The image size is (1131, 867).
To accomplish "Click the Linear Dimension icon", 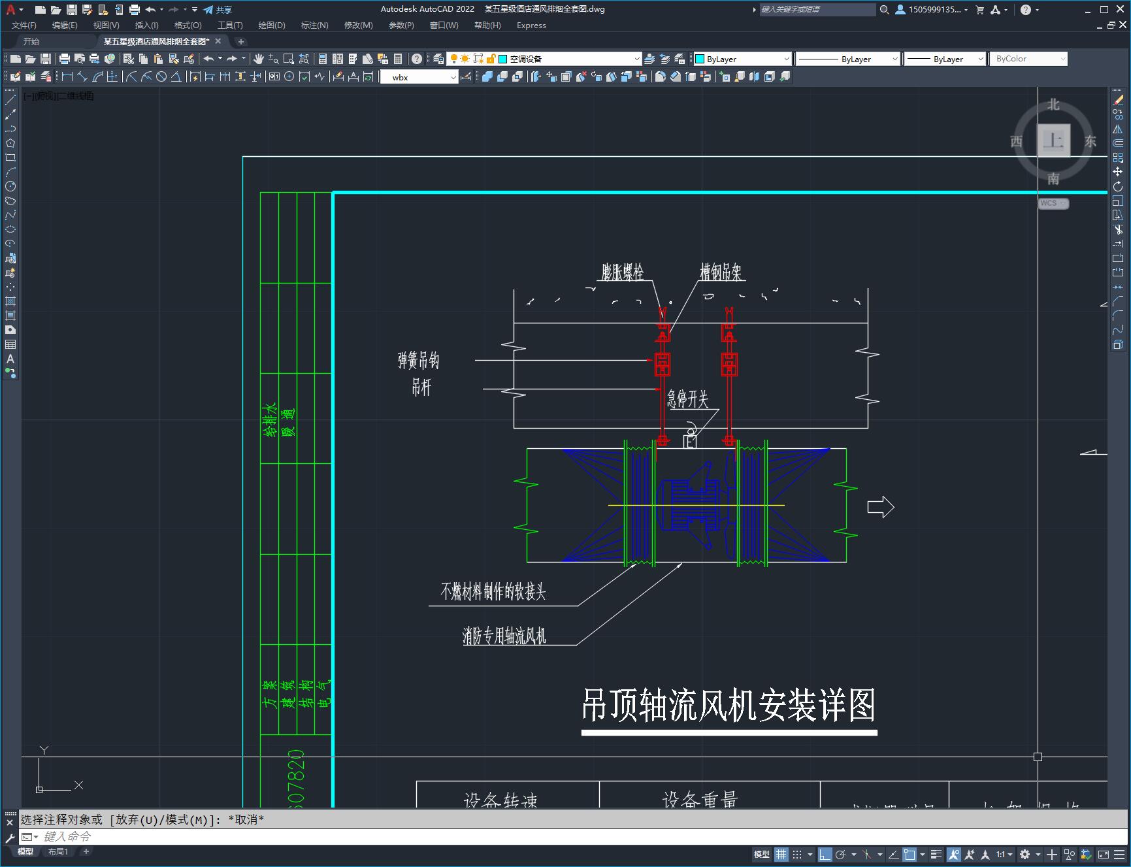I will [67, 77].
